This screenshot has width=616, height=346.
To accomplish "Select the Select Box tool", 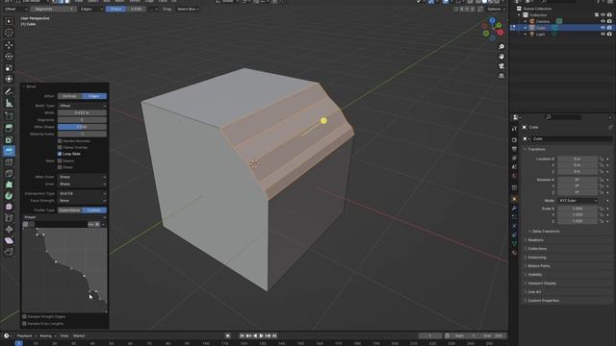I will point(9,21).
